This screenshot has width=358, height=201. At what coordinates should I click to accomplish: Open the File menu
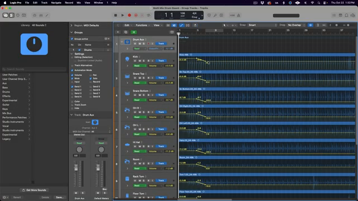(x=27, y=3)
